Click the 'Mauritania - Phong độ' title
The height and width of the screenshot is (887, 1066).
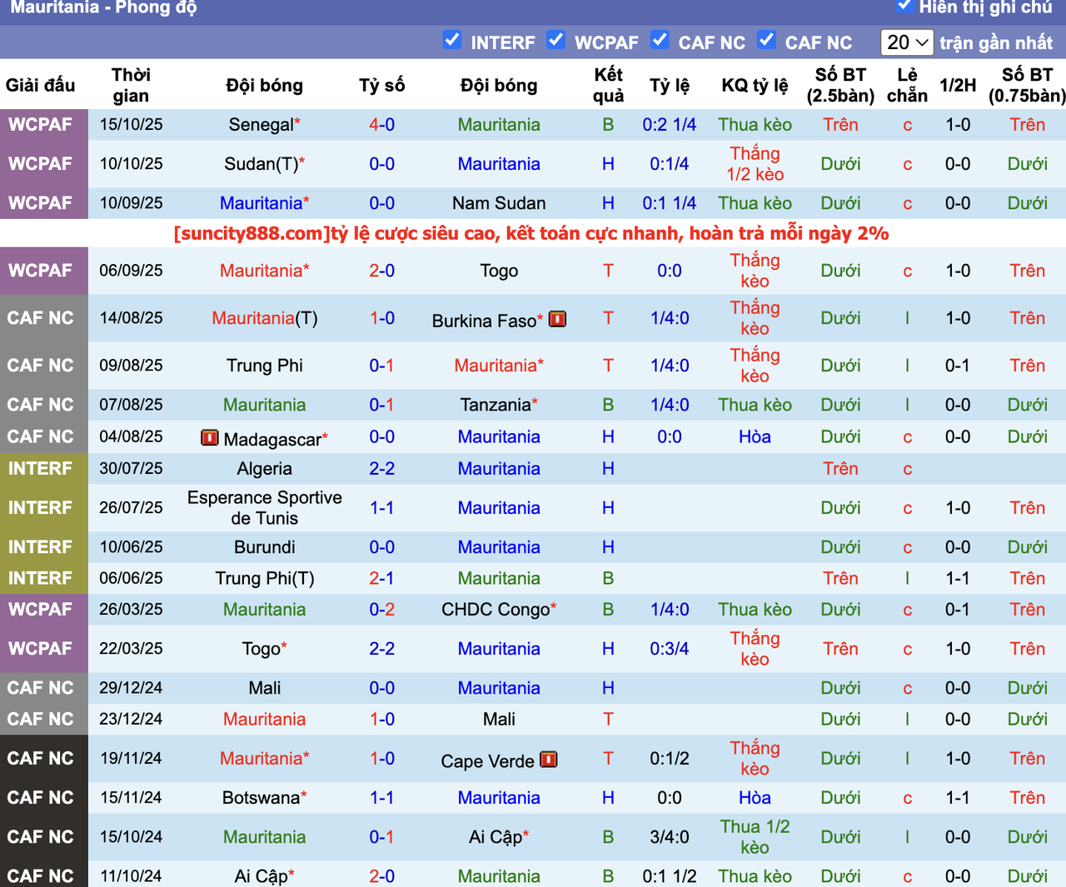pos(104,7)
